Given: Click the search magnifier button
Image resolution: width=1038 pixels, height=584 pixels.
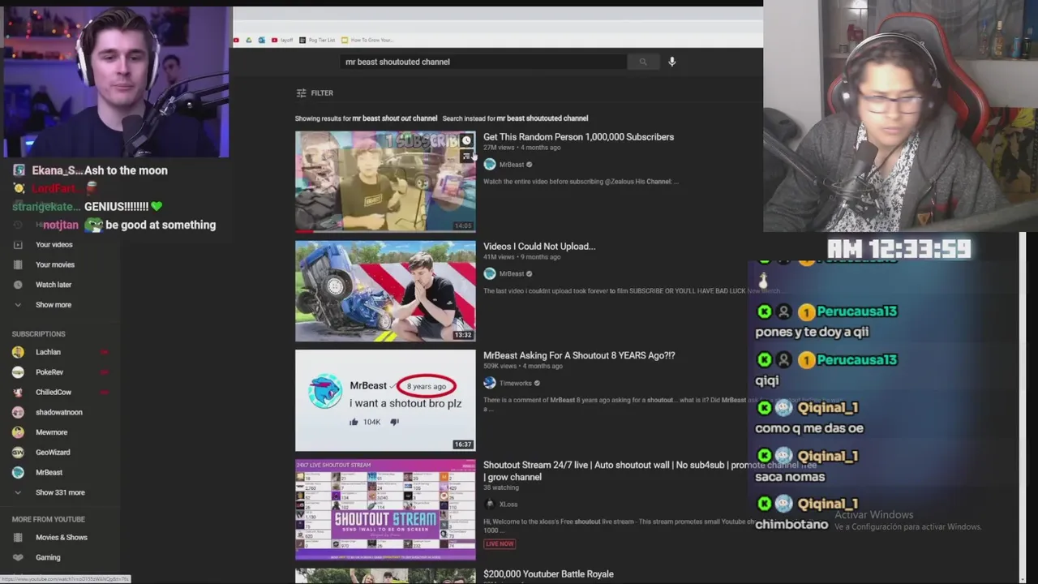Looking at the screenshot, I should tap(642, 62).
